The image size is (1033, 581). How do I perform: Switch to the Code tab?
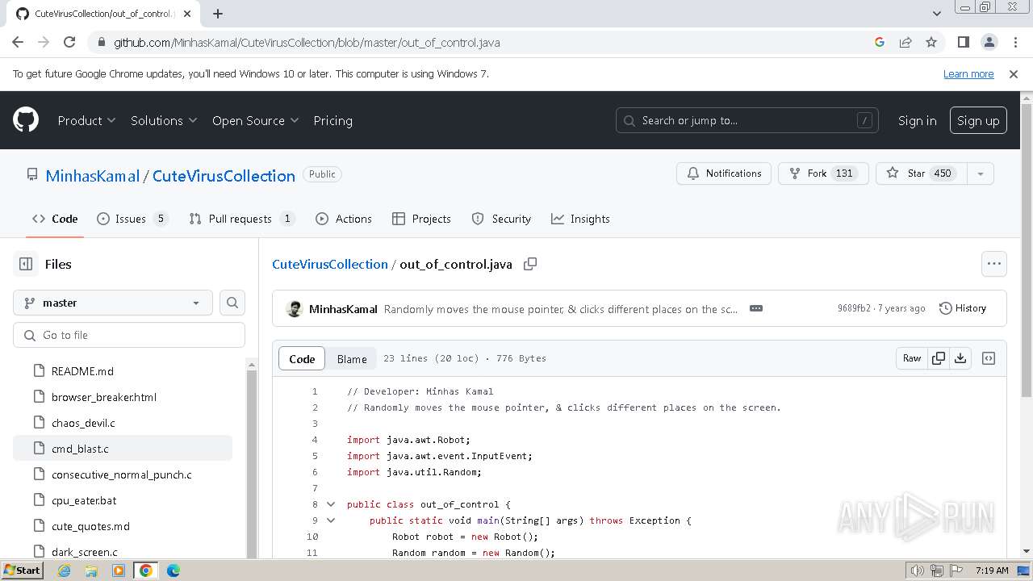tap(55, 219)
